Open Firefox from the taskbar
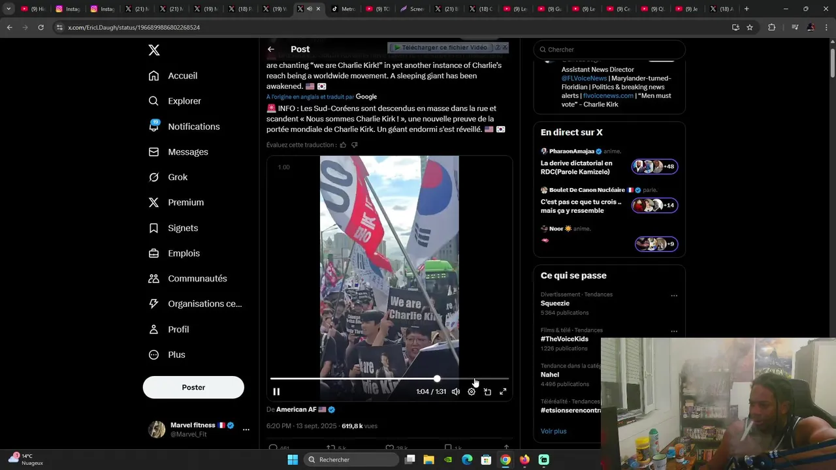This screenshot has height=470, width=836. (524, 460)
